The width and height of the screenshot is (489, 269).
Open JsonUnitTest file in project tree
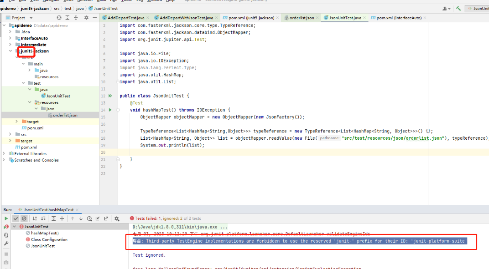point(58,96)
